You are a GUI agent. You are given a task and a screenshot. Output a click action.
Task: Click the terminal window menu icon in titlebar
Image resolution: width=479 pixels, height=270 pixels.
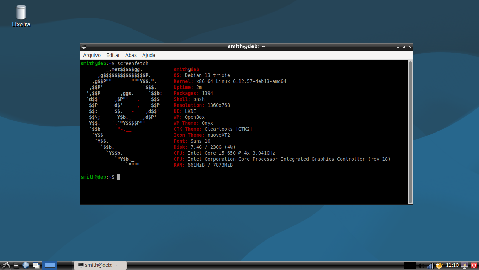coord(83,46)
